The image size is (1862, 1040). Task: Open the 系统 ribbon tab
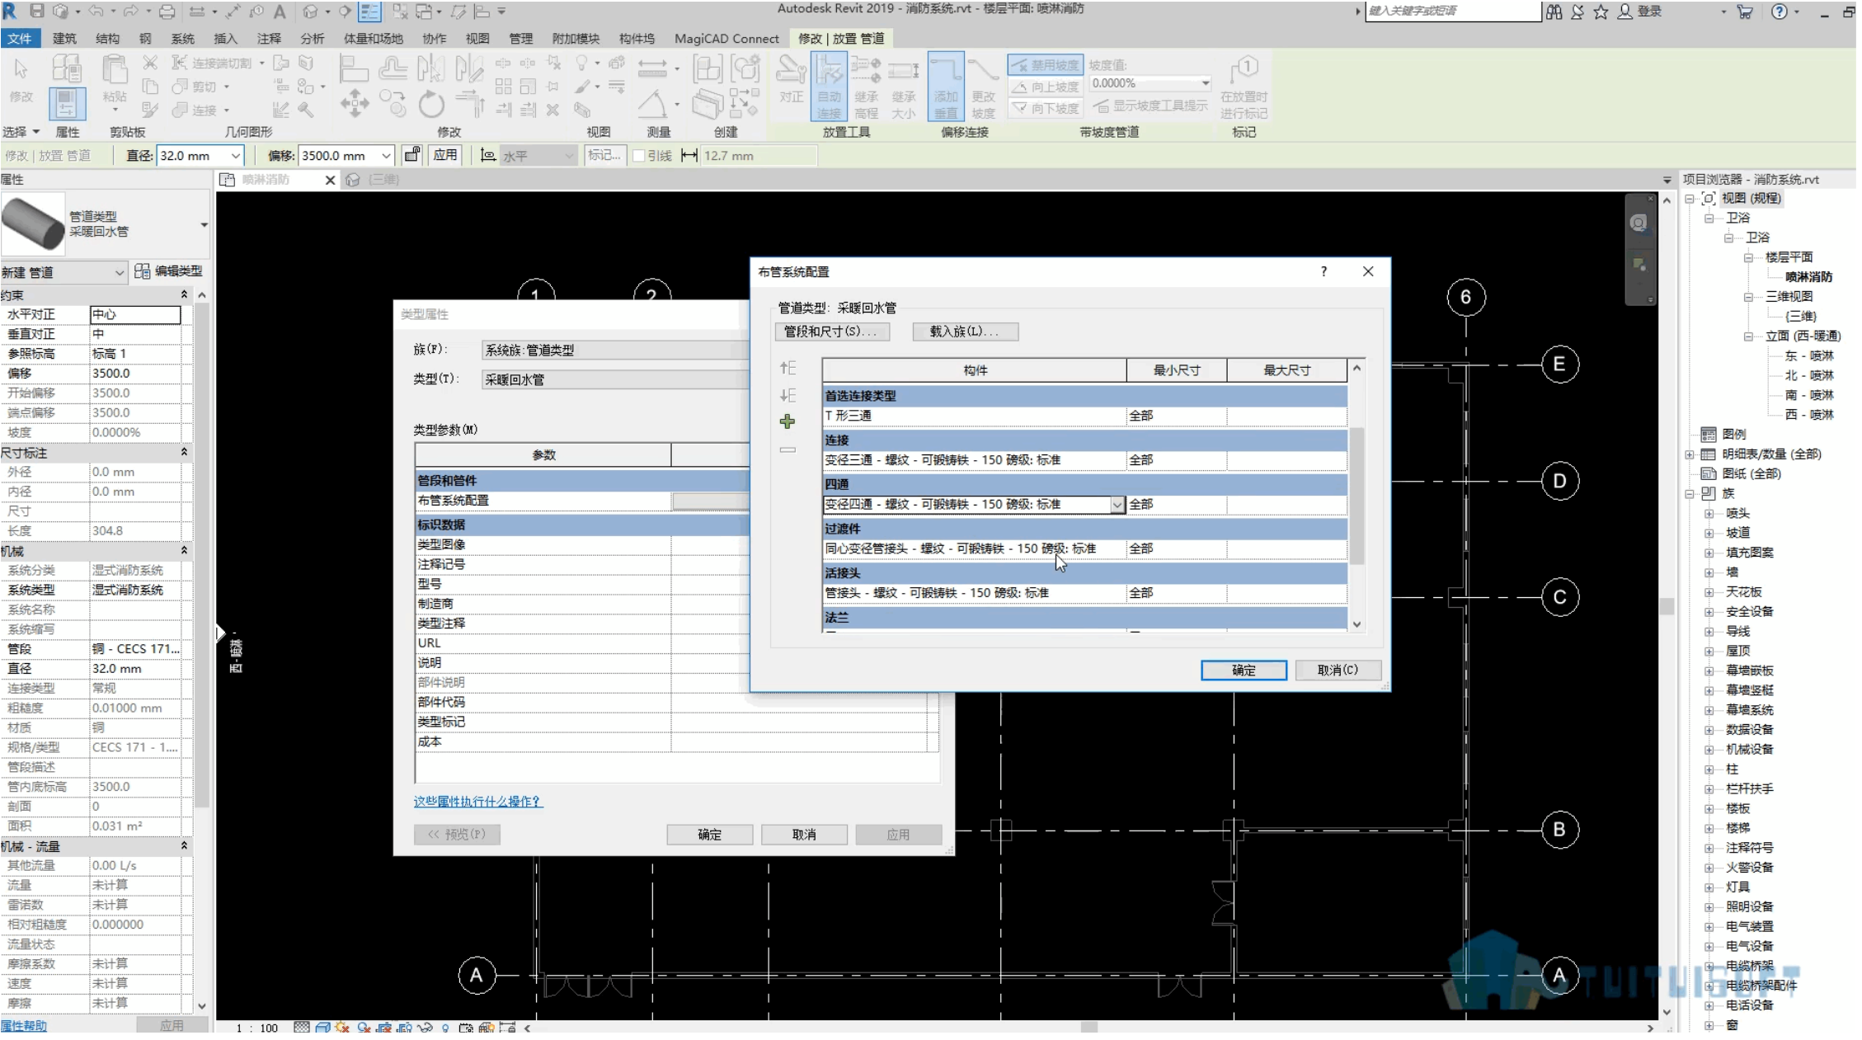tap(182, 38)
